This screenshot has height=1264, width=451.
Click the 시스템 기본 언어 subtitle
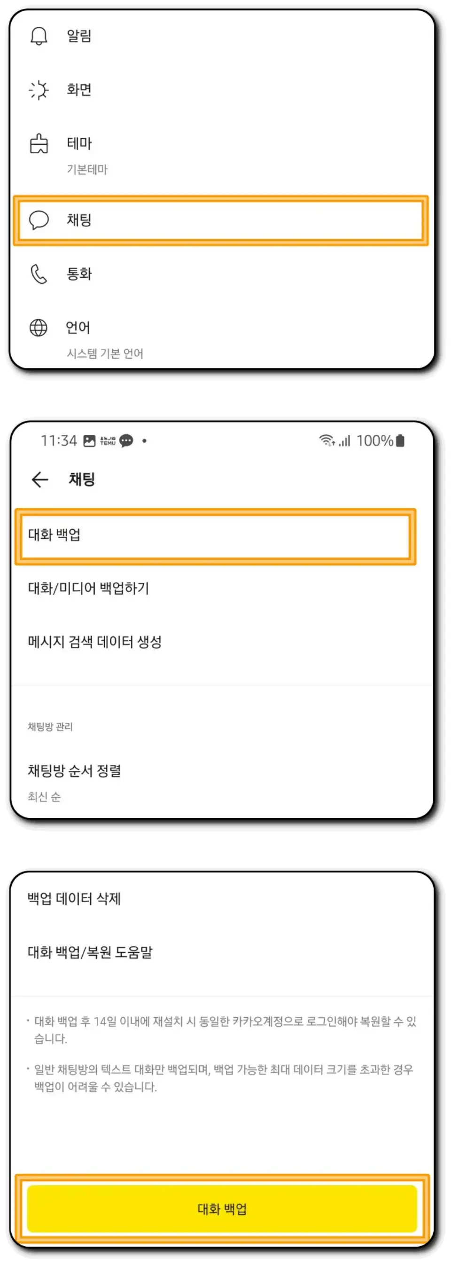pos(106,354)
